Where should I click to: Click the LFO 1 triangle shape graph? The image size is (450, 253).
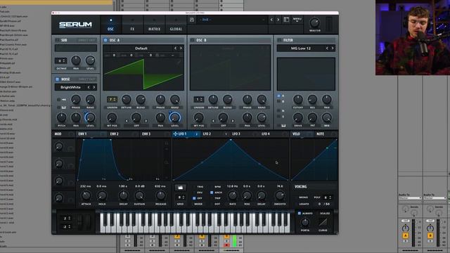pos(231,160)
